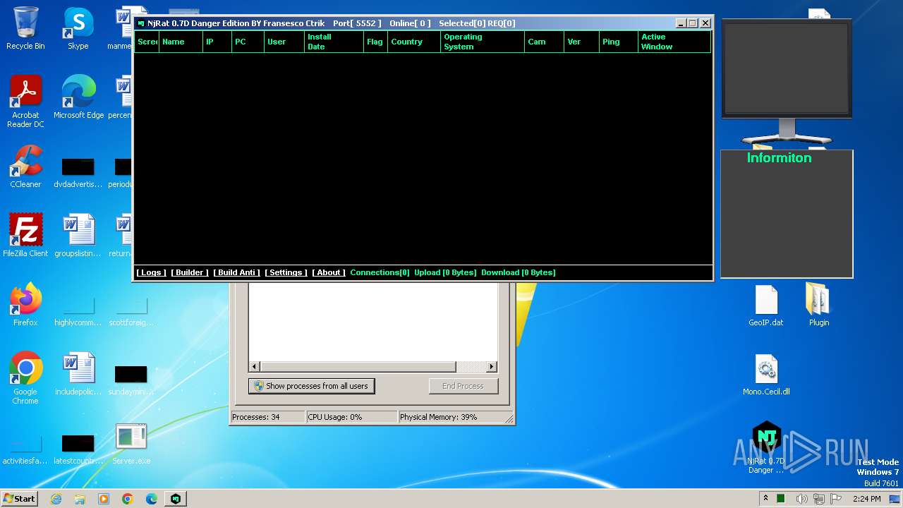The width and height of the screenshot is (903, 508).
Task: Open the Builder menu in NjRat
Action: click(x=190, y=272)
